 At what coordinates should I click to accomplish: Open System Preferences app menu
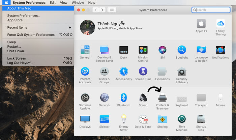pyautogui.click(x=29, y=3)
